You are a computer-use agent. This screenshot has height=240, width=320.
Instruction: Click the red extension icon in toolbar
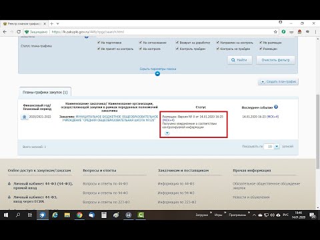click(x=299, y=32)
